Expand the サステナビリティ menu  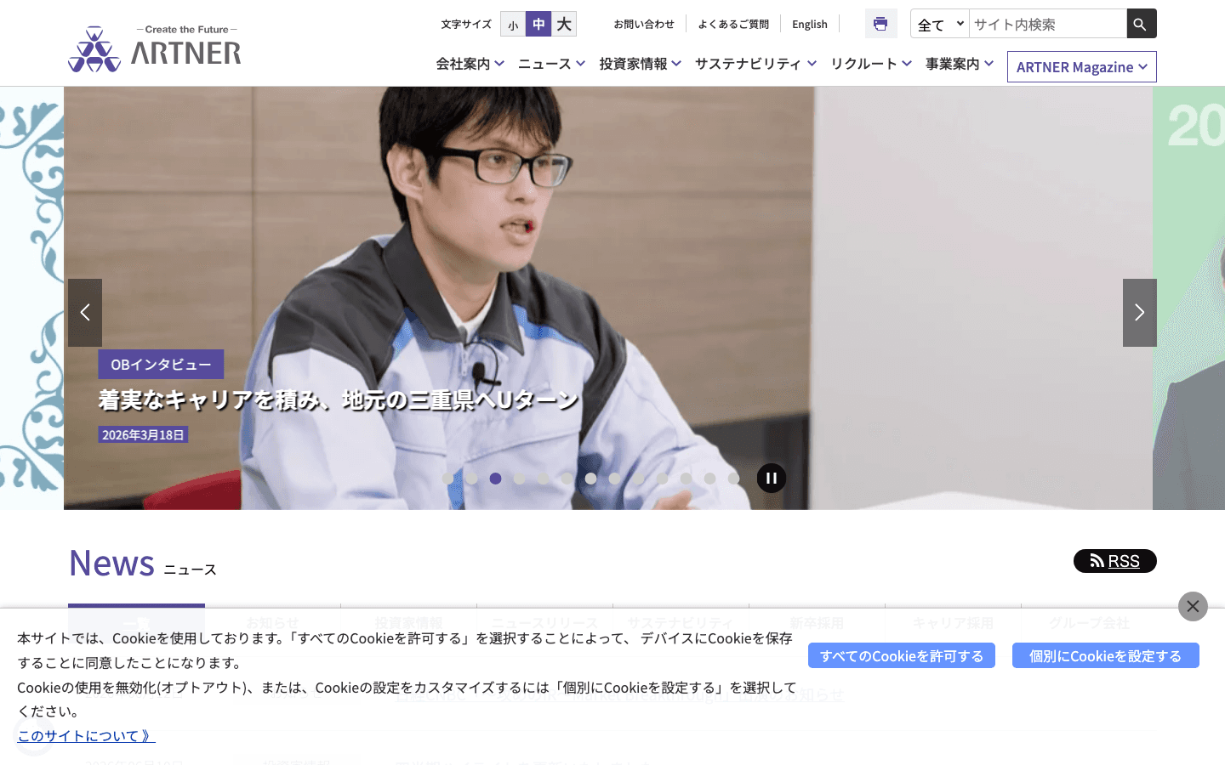755,64
